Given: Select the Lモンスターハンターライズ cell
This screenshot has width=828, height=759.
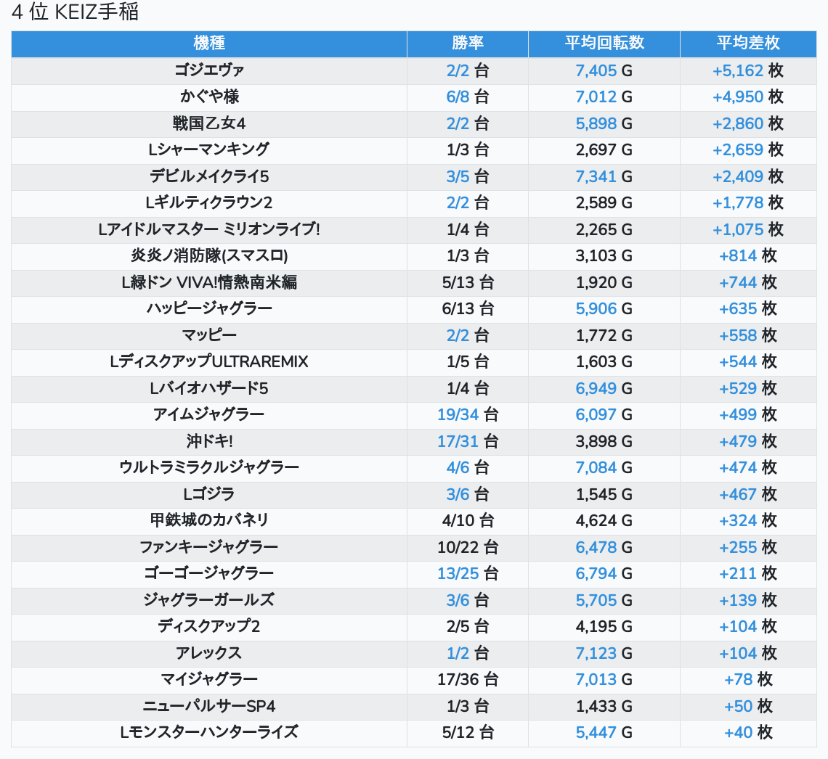Looking at the screenshot, I should point(209,733).
